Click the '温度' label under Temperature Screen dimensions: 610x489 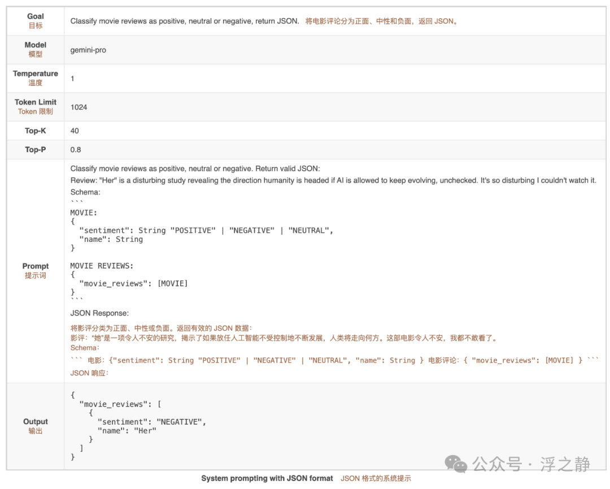pyautogui.click(x=36, y=83)
